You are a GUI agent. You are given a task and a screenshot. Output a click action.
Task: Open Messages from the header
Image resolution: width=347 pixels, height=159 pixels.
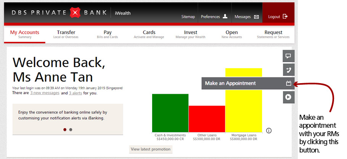point(247,17)
